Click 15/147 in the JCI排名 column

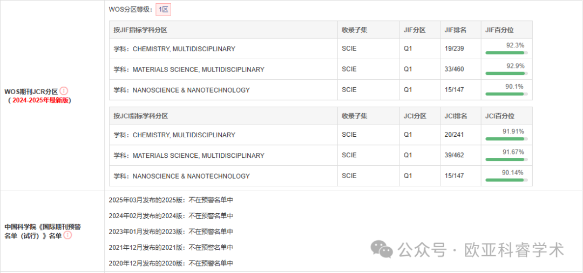(x=454, y=176)
